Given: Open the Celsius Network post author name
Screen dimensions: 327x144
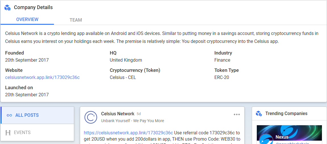Looking at the screenshot, I should 118,114.
